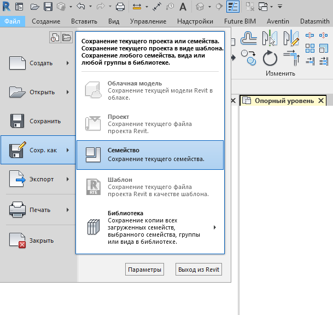This screenshot has height=315, width=333.
Task: Choose Сохранить in file menu
Action: (38, 121)
